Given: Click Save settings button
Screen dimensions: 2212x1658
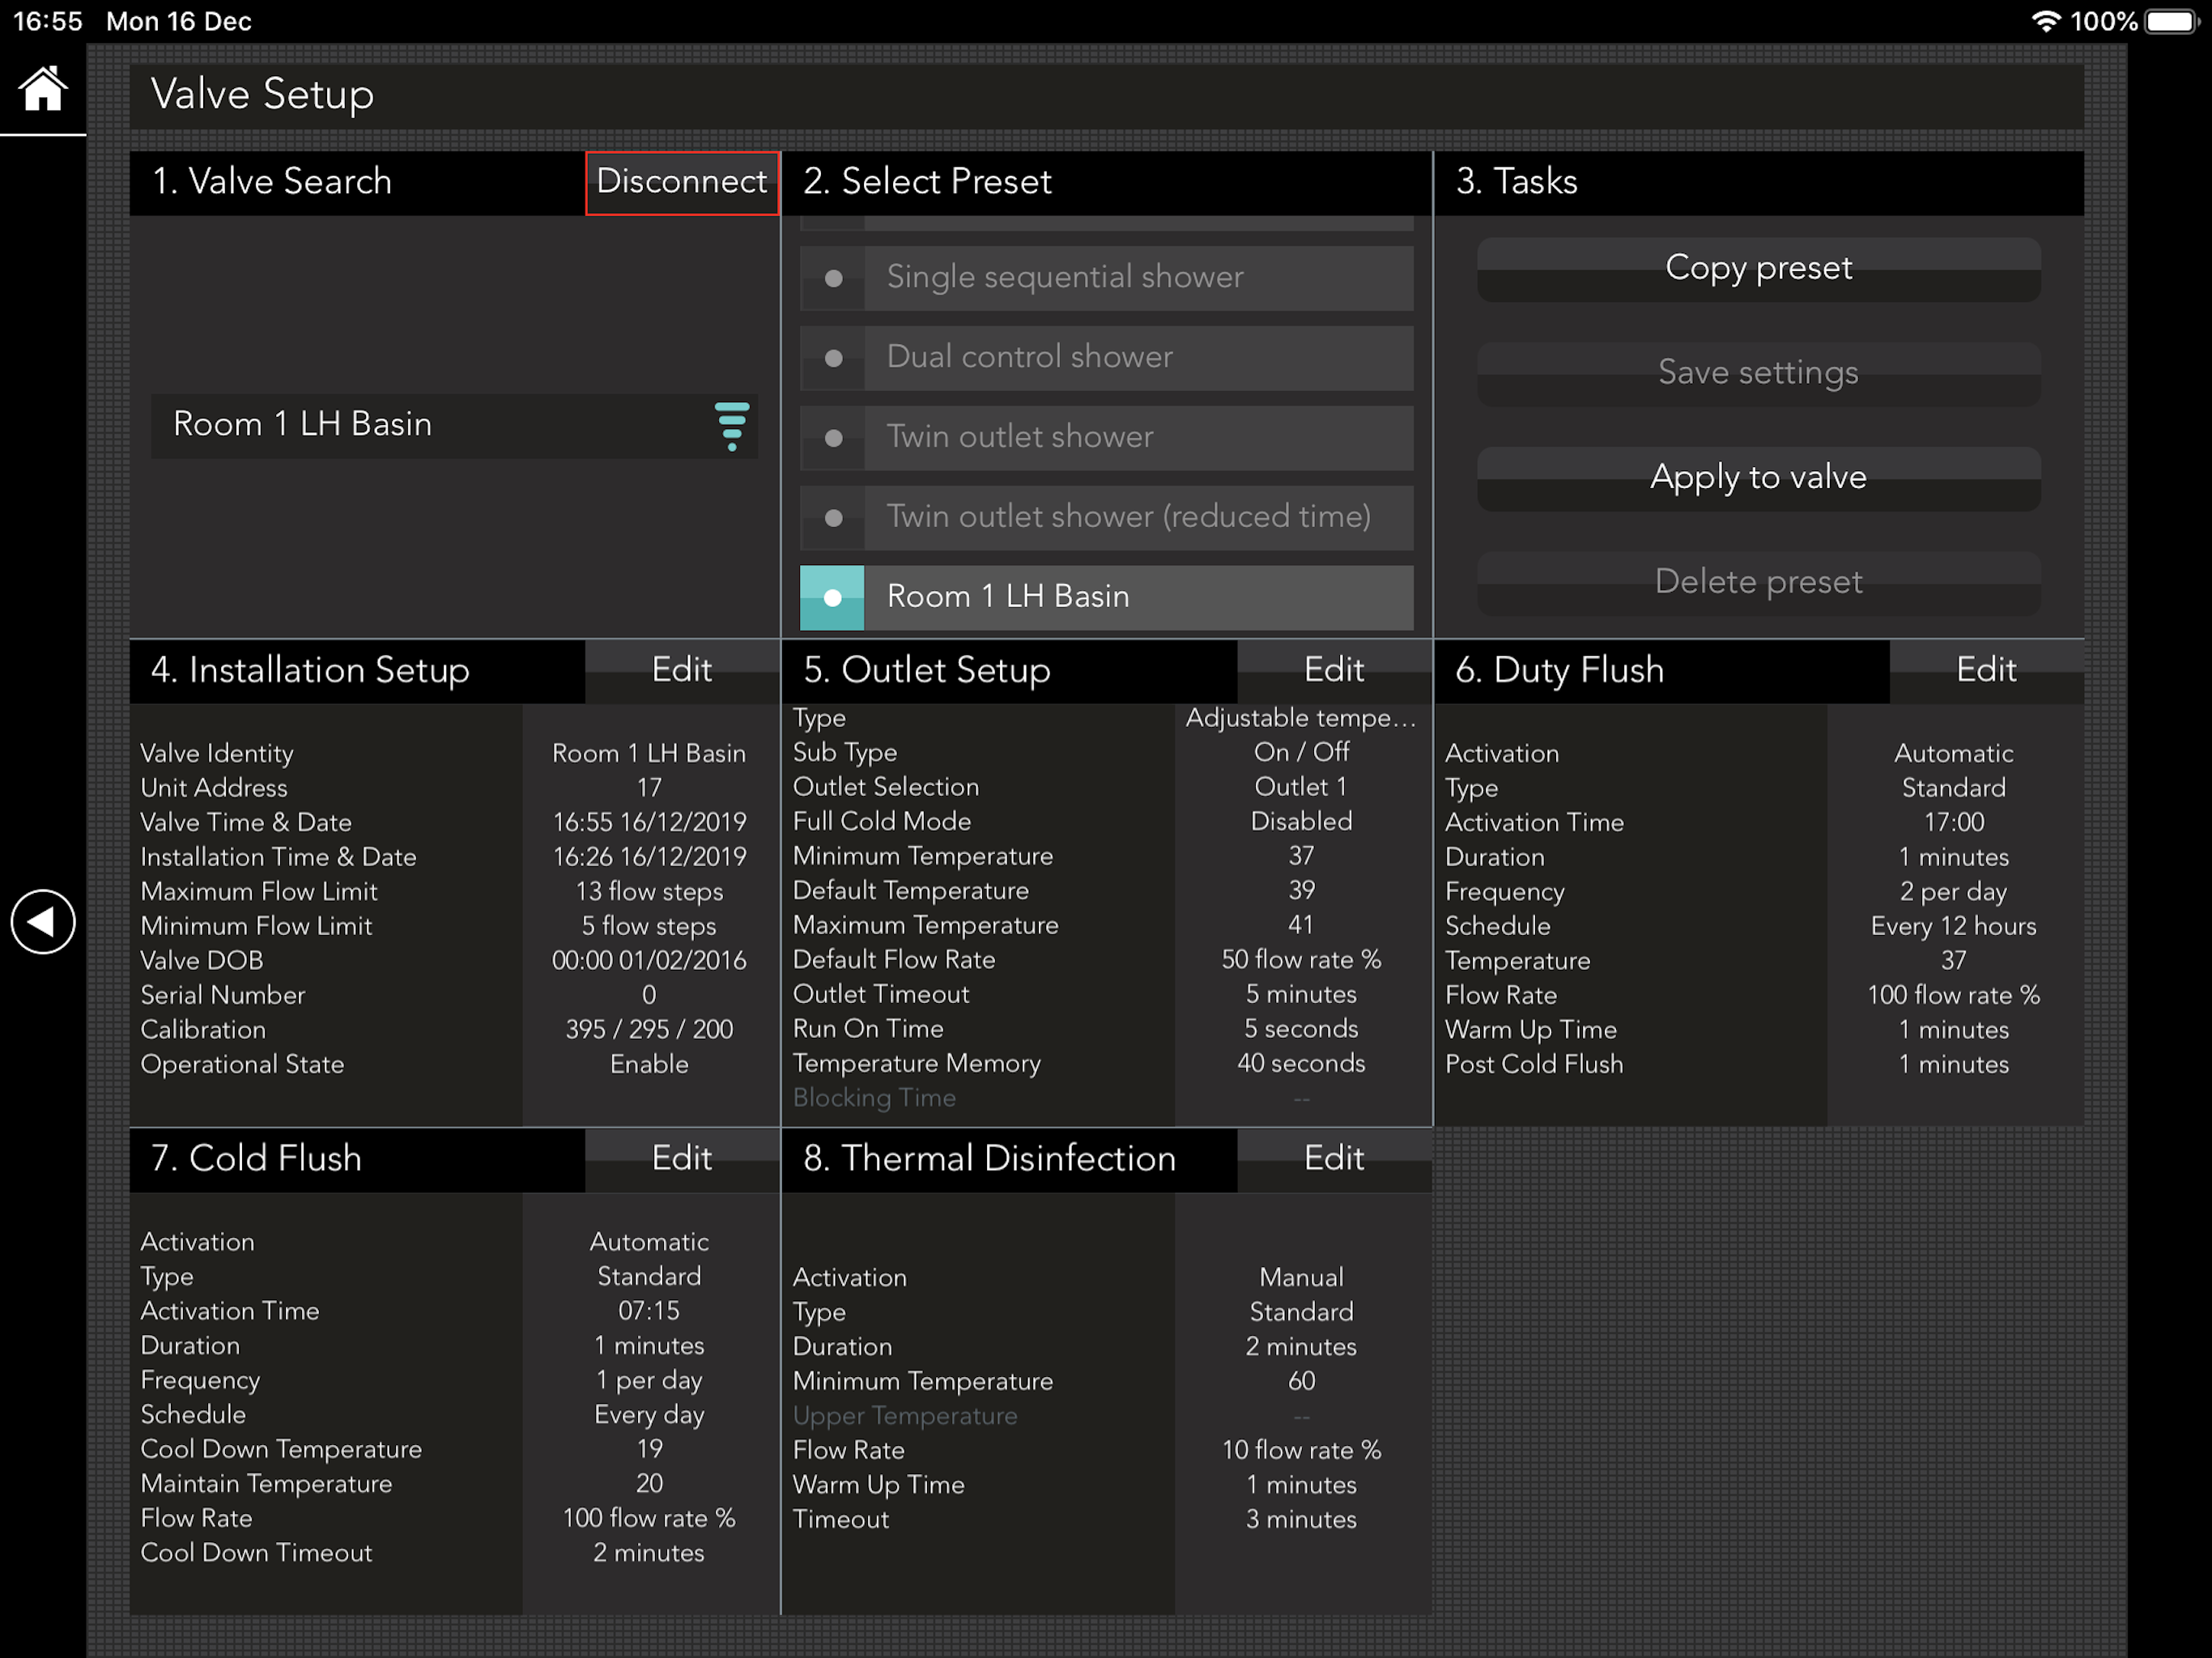Looking at the screenshot, I should [x=1758, y=373].
